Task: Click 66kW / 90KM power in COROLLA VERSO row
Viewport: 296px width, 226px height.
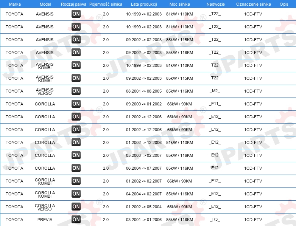Action: click(x=179, y=207)
